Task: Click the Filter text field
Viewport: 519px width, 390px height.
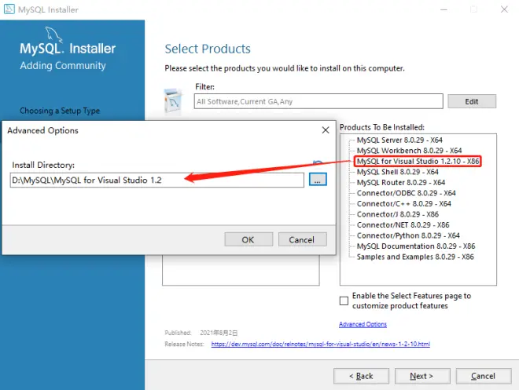Action: click(x=318, y=101)
